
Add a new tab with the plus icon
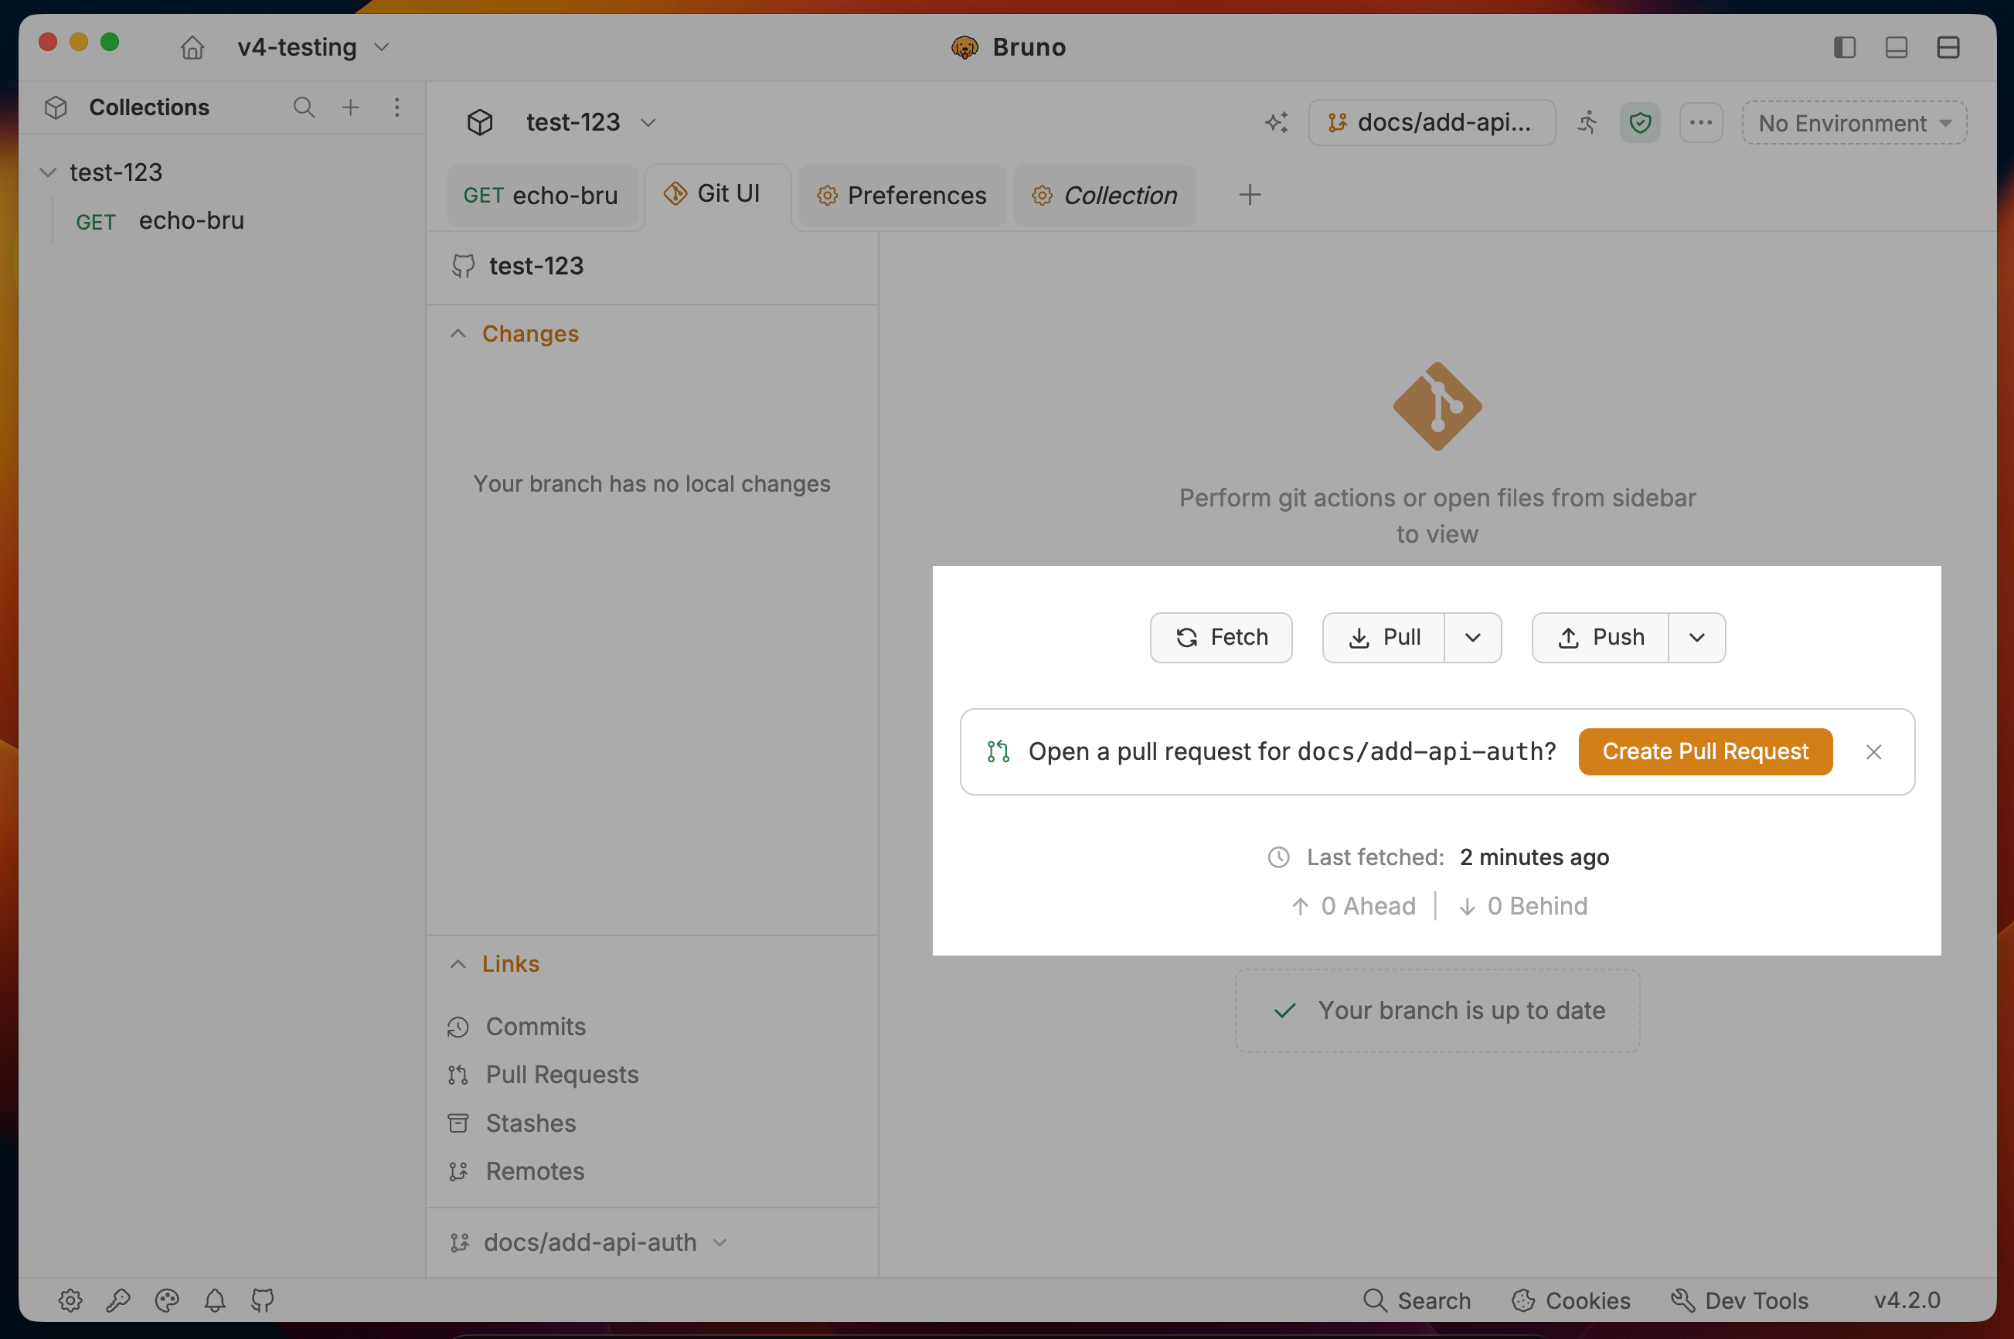(1250, 195)
